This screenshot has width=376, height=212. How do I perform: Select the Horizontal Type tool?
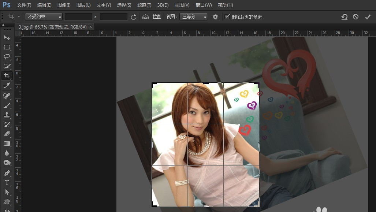(7, 183)
